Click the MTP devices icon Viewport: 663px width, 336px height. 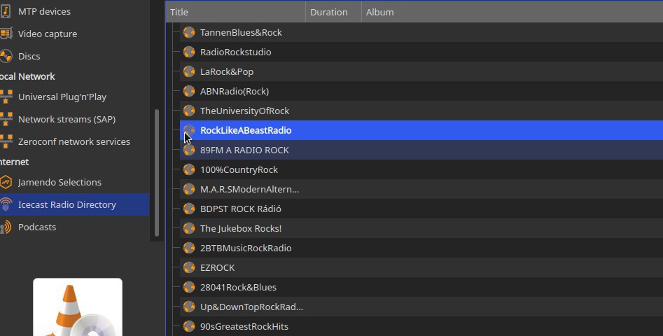tap(5, 11)
